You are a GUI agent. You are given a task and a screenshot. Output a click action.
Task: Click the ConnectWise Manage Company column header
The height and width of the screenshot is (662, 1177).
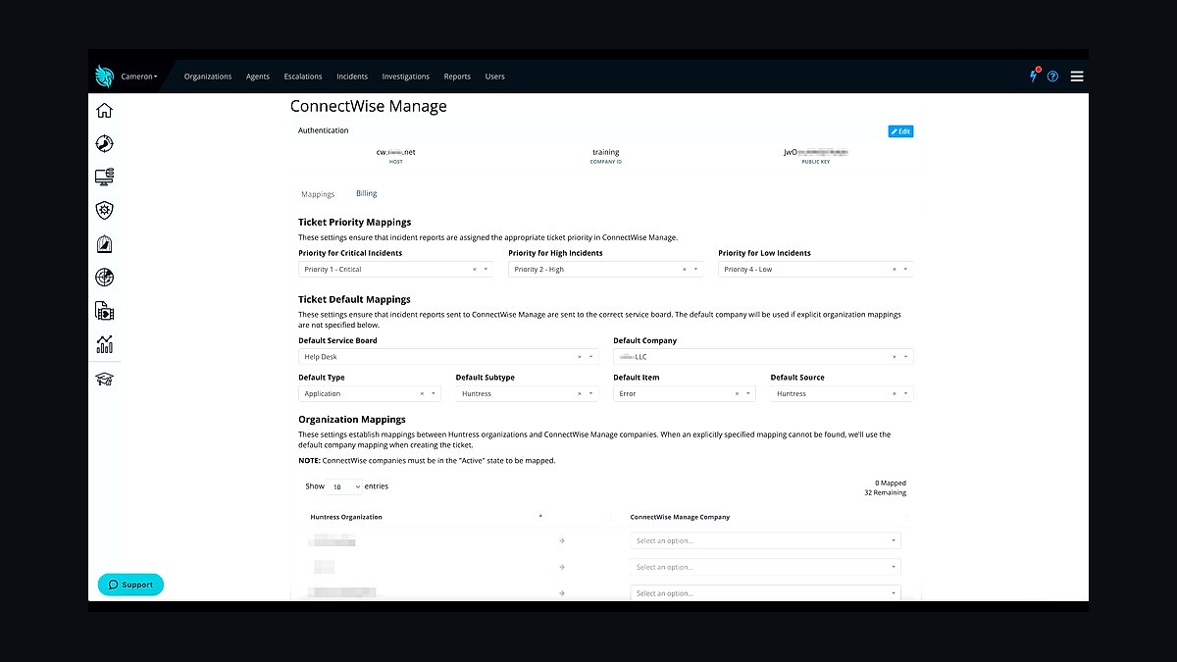(x=680, y=517)
